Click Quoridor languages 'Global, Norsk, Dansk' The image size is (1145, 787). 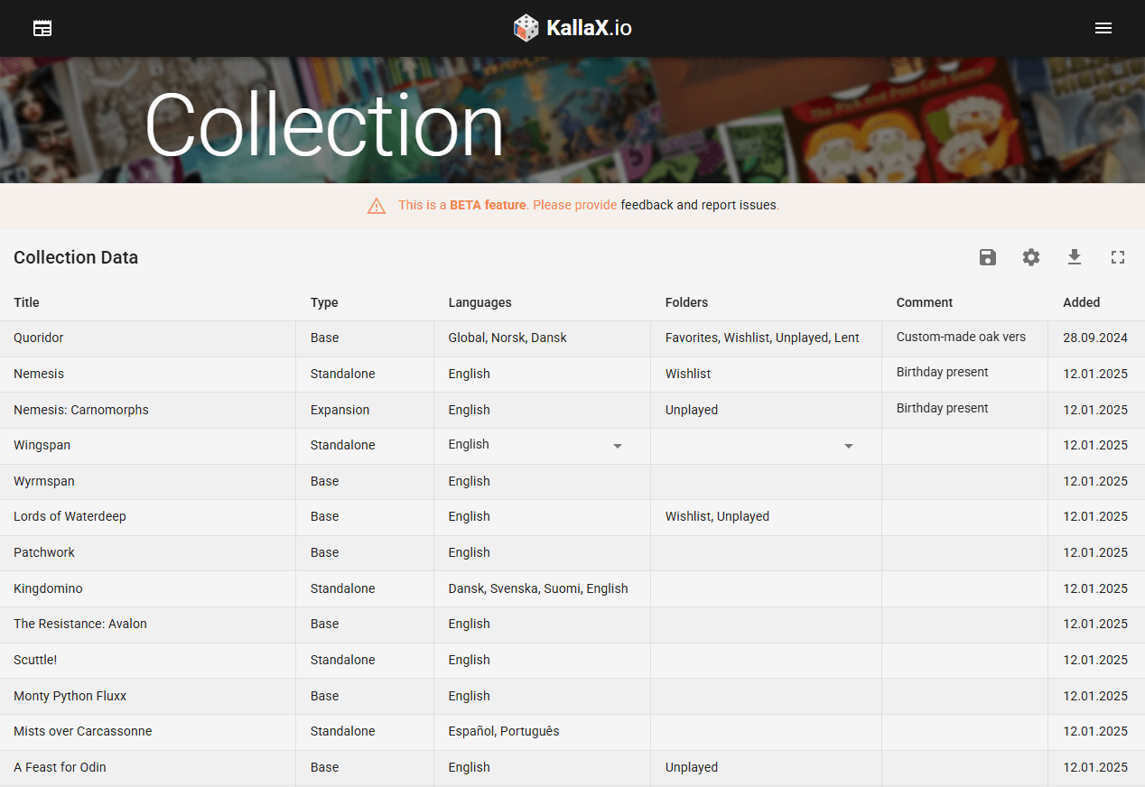542,338
